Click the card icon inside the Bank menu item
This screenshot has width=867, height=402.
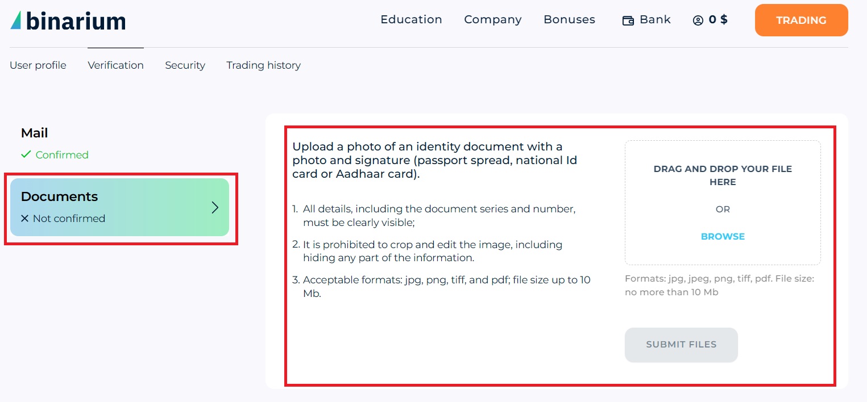click(628, 19)
